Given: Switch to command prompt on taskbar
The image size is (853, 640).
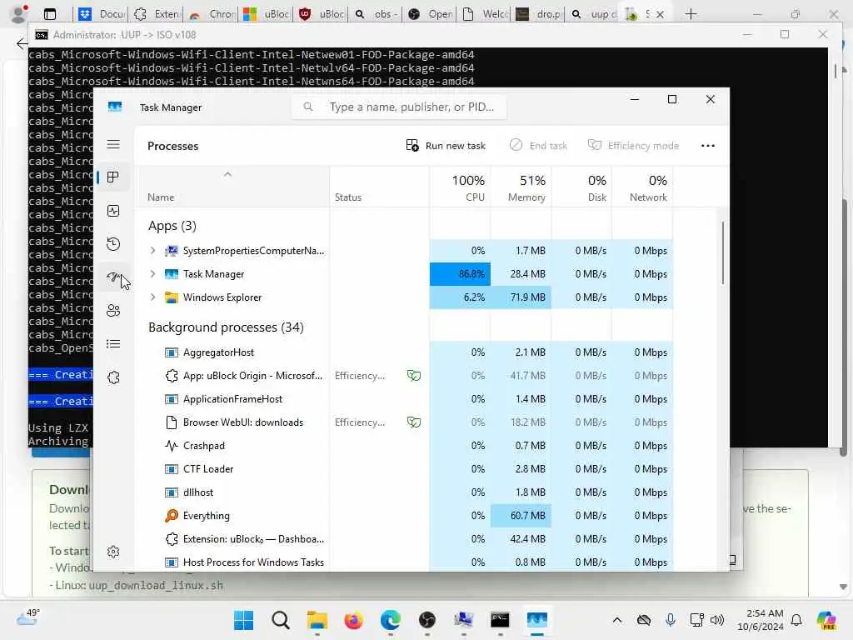Looking at the screenshot, I should [500, 620].
